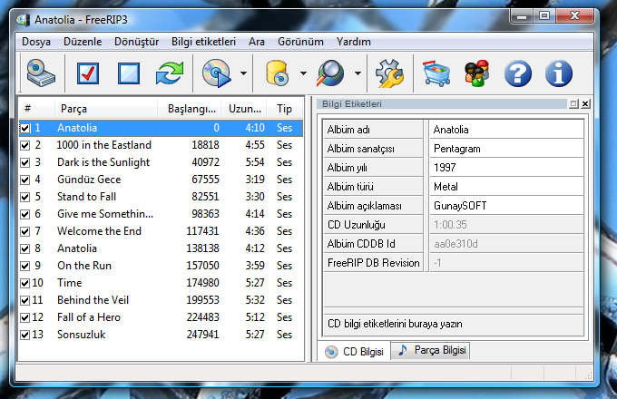Open the Görünüm menu
The height and width of the screenshot is (399, 617).
point(300,42)
